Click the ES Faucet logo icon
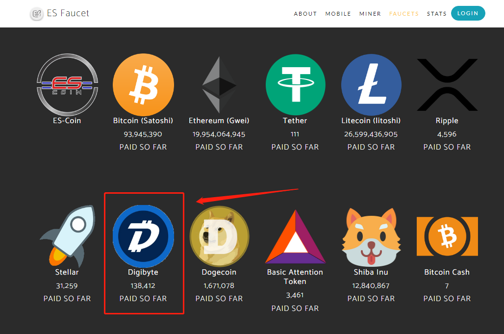 pyautogui.click(x=37, y=14)
